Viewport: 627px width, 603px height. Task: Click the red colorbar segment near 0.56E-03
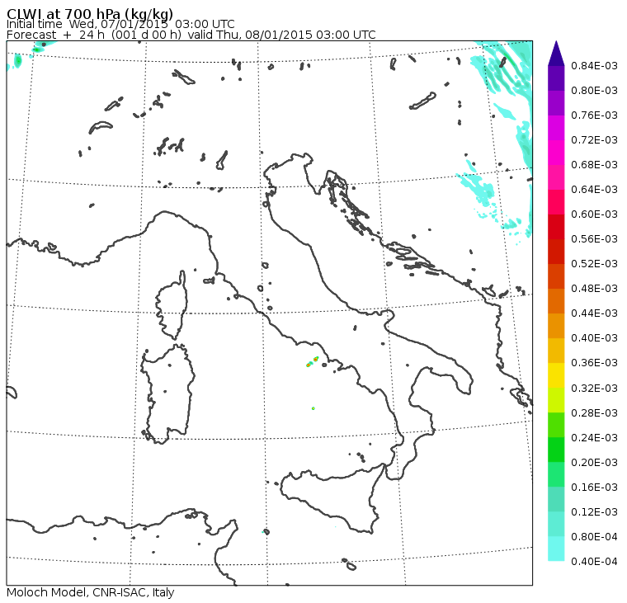coord(556,227)
